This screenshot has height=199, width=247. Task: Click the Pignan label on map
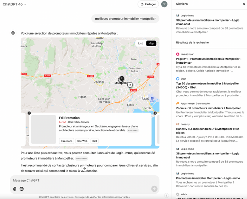click(x=82, y=97)
